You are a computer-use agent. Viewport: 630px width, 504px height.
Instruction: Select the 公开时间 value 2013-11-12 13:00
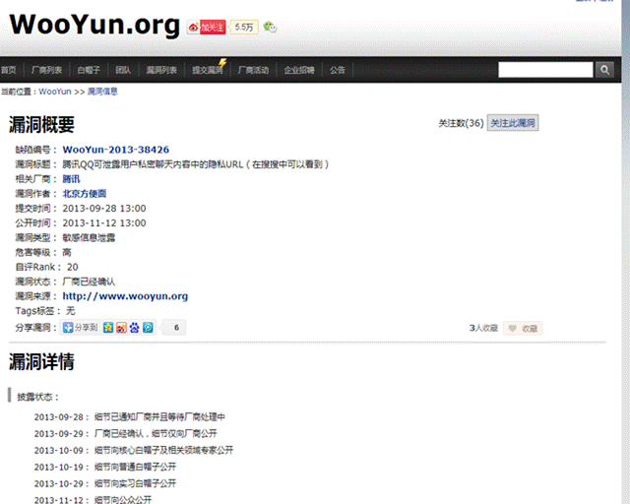104,223
